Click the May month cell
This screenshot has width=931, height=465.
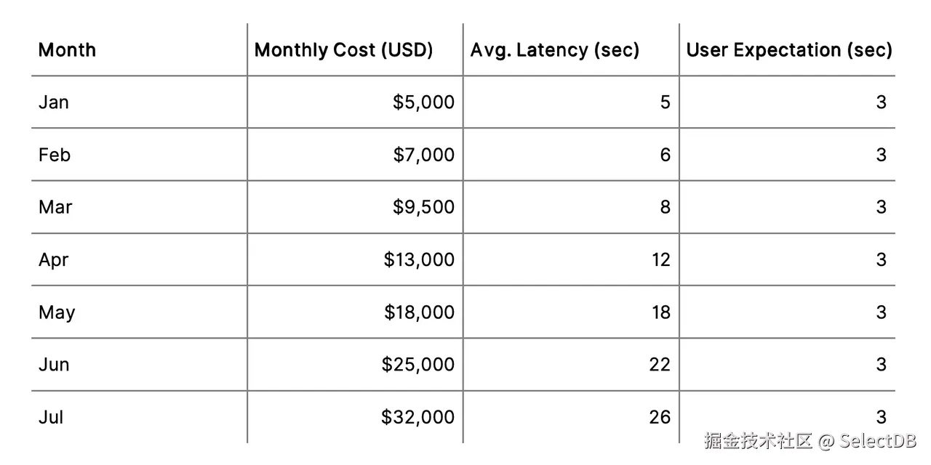click(57, 312)
